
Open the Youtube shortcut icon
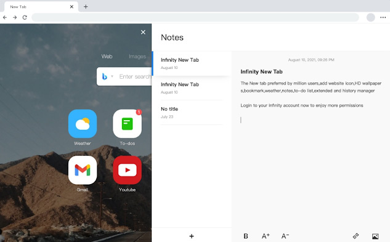127,170
